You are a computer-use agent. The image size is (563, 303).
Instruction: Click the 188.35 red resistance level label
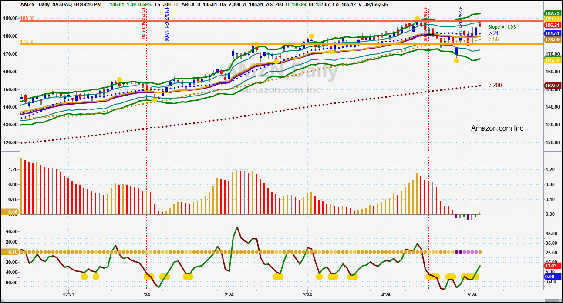pos(27,18)
